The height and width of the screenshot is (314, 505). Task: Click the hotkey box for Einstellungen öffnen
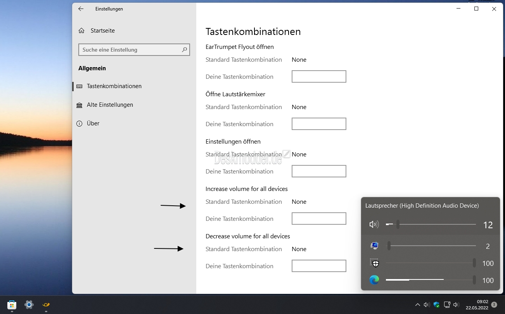click(x=319, y=171)
